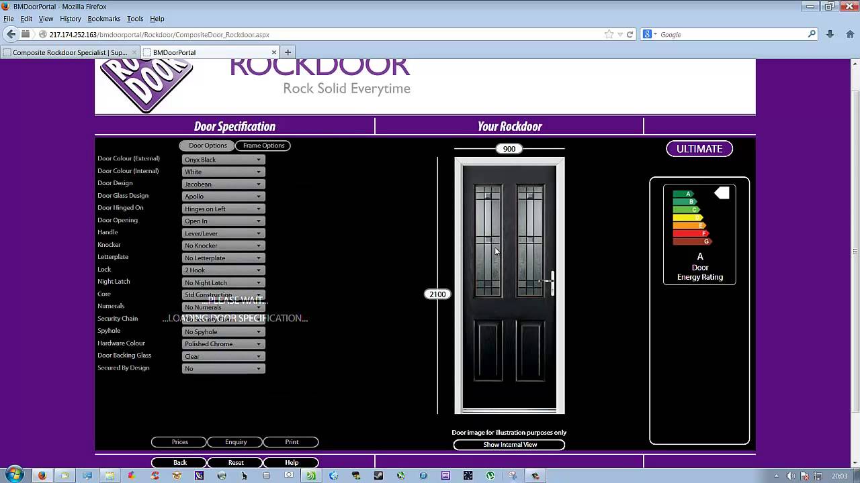Click the ULTIMATE range button

(699, 149)
